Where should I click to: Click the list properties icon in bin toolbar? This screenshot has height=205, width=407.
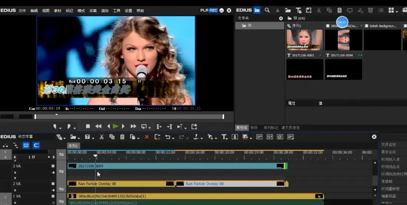381,10
